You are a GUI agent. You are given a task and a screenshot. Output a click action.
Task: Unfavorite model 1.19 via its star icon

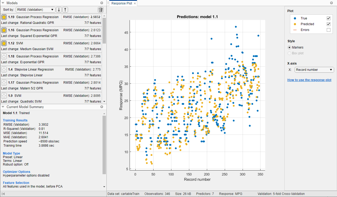(4, 17)
